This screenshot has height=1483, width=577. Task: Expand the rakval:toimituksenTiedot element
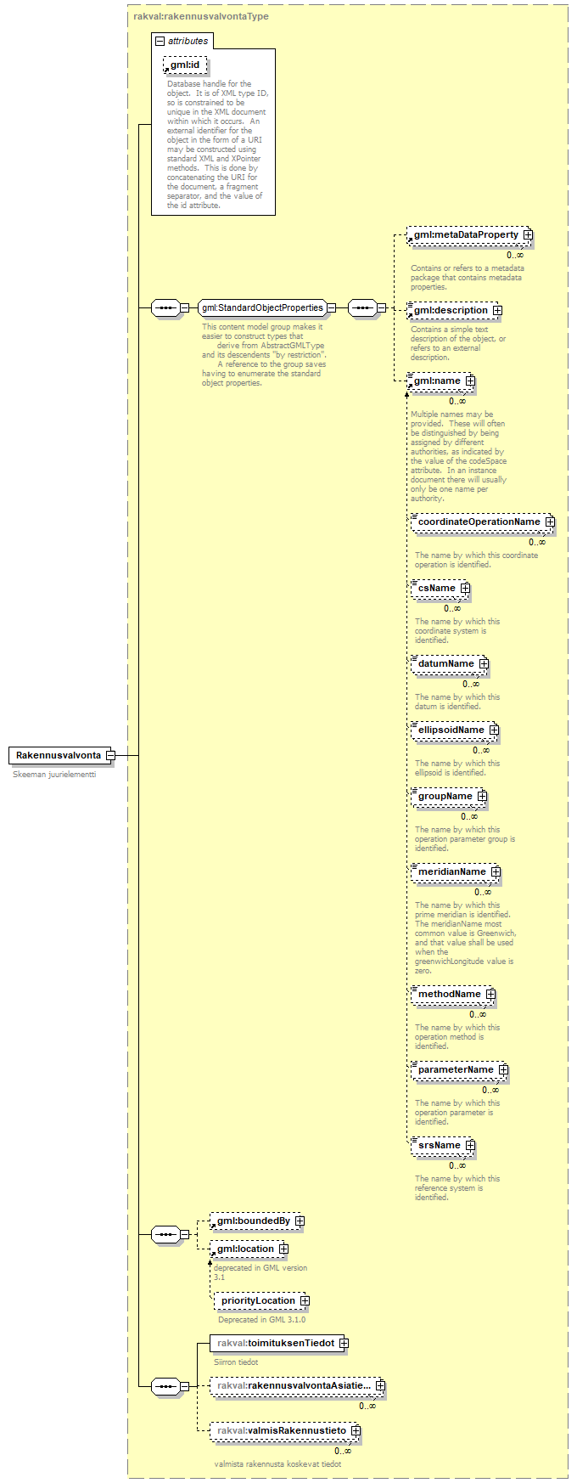pyautogui.click(x=344, y=1343)
